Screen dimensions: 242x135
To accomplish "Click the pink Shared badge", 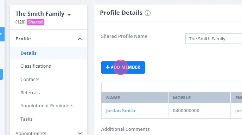I will pos(35,22).
